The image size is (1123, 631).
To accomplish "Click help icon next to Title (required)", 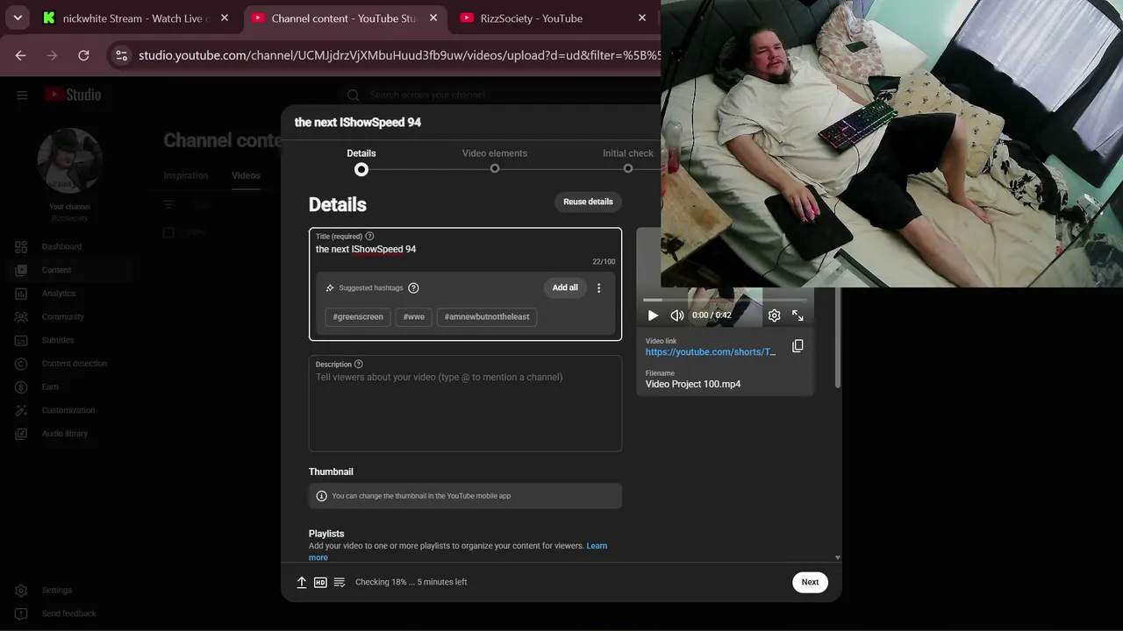I will [x=369, y=237].
